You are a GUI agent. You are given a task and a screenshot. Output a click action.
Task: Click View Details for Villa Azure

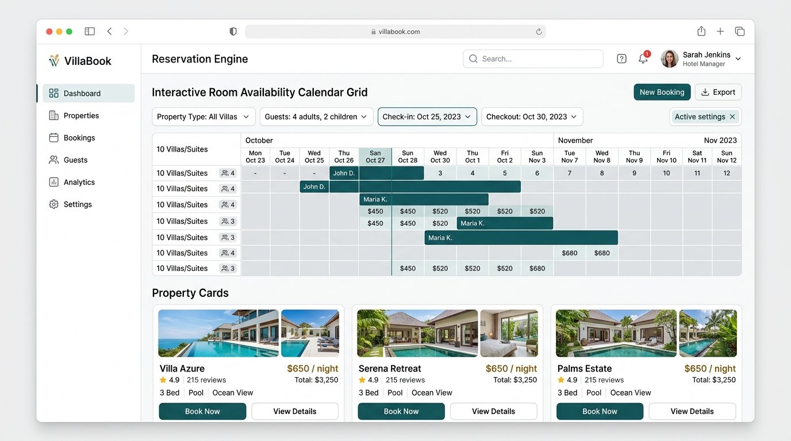click(x=295, y=411)
